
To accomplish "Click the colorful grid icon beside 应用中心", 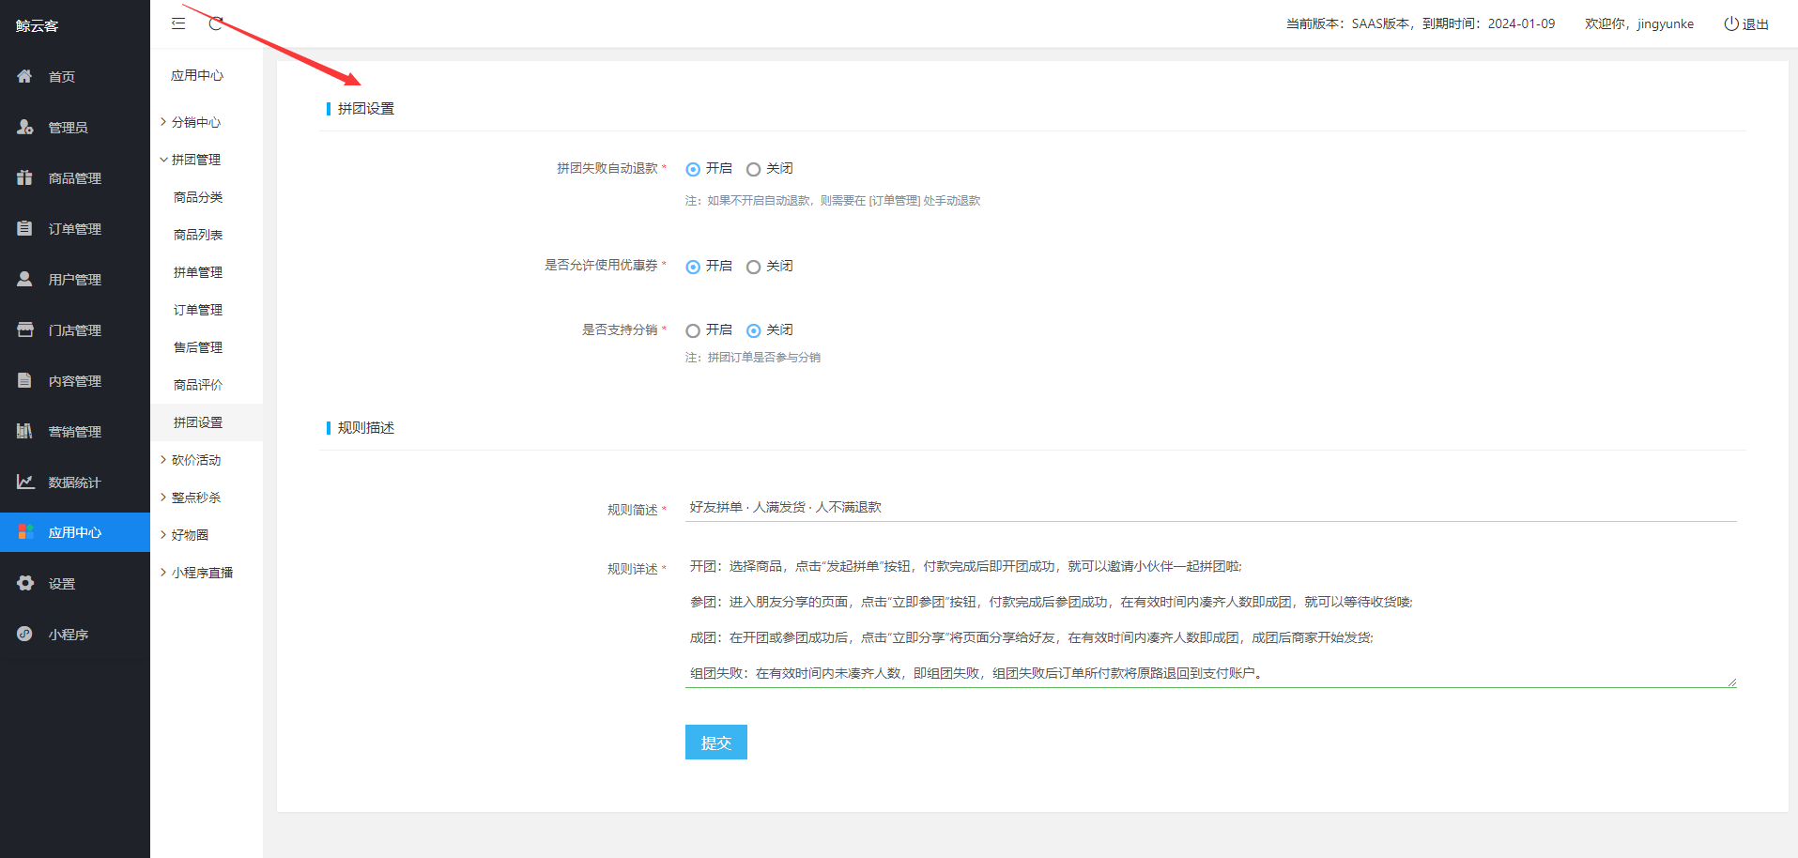I will click(25, 532).
